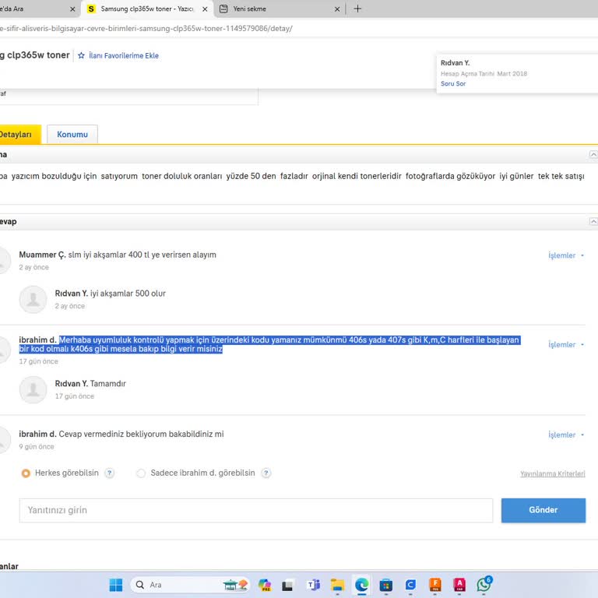Select Herkes görebilsin radio option

26,473
